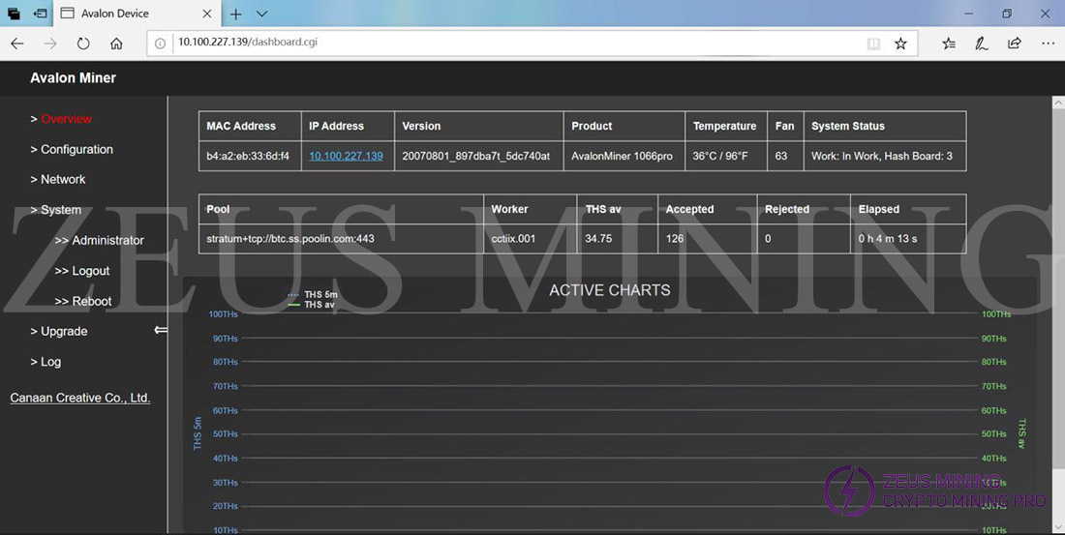This screenshot has height=535, width=1065.
Task: Click the site information icon in address bar
Action: pos(160,44)
